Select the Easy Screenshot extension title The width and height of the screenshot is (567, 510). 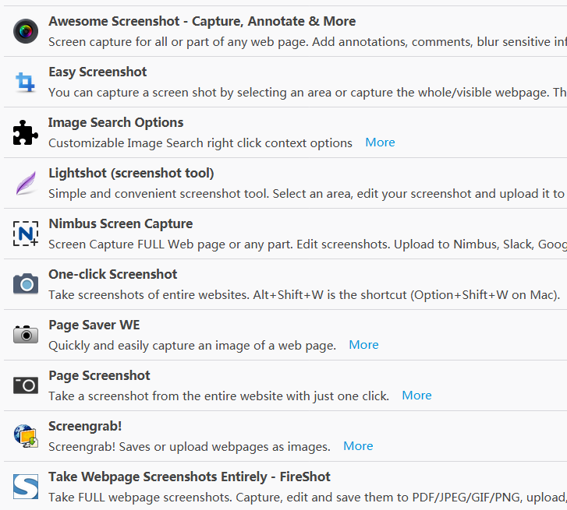point(97,72)
